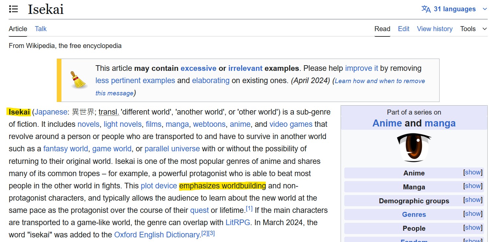Viewport: 492px width, 242px height.
Task: Open the 'quest' link
Action: 200,211
